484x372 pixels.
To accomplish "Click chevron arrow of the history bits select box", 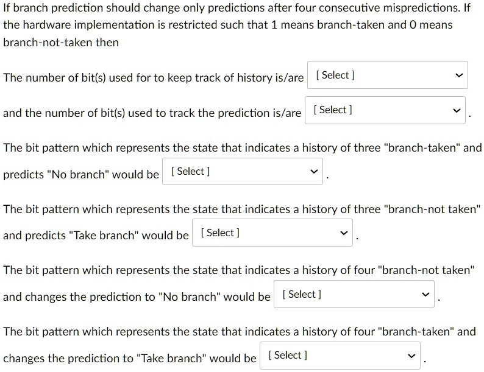I will coord(459,75).
